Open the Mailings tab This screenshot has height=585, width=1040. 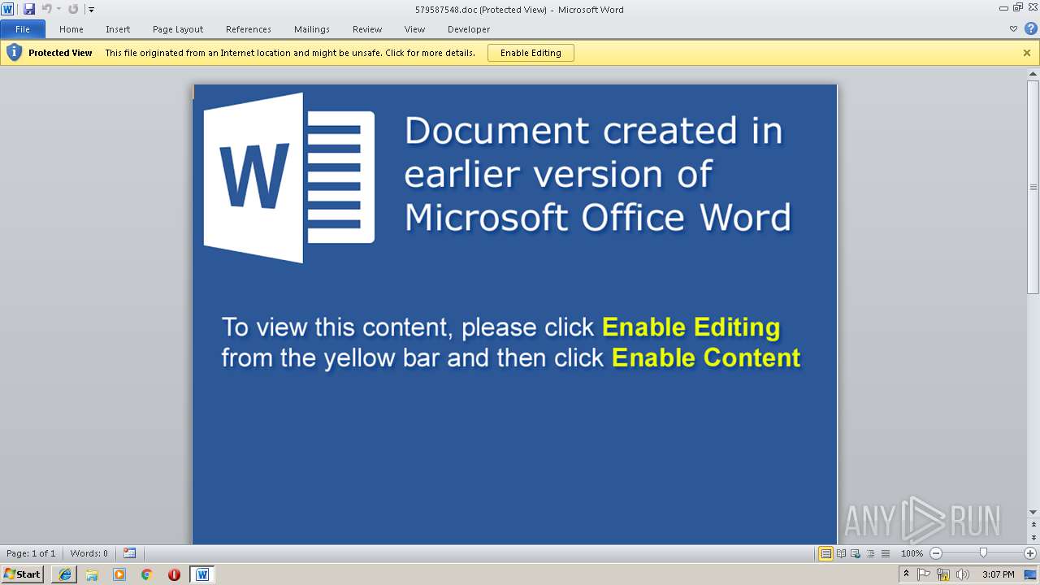click(312, 29)
